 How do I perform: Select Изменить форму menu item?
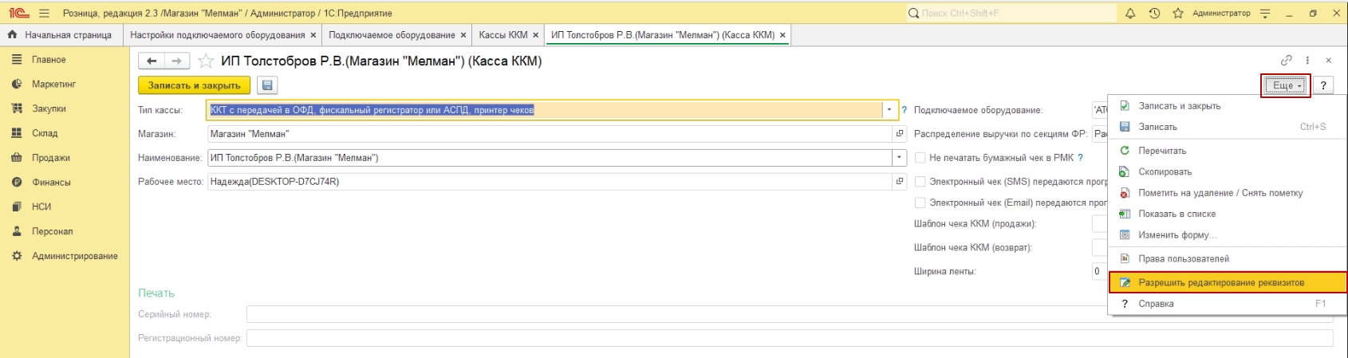(x=1227, y=234)
